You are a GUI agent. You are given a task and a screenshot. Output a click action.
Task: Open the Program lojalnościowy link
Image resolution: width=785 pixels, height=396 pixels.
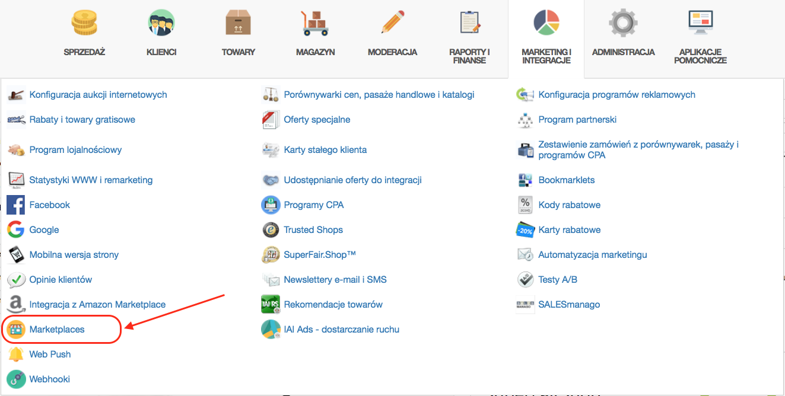[x=75, y=150]
